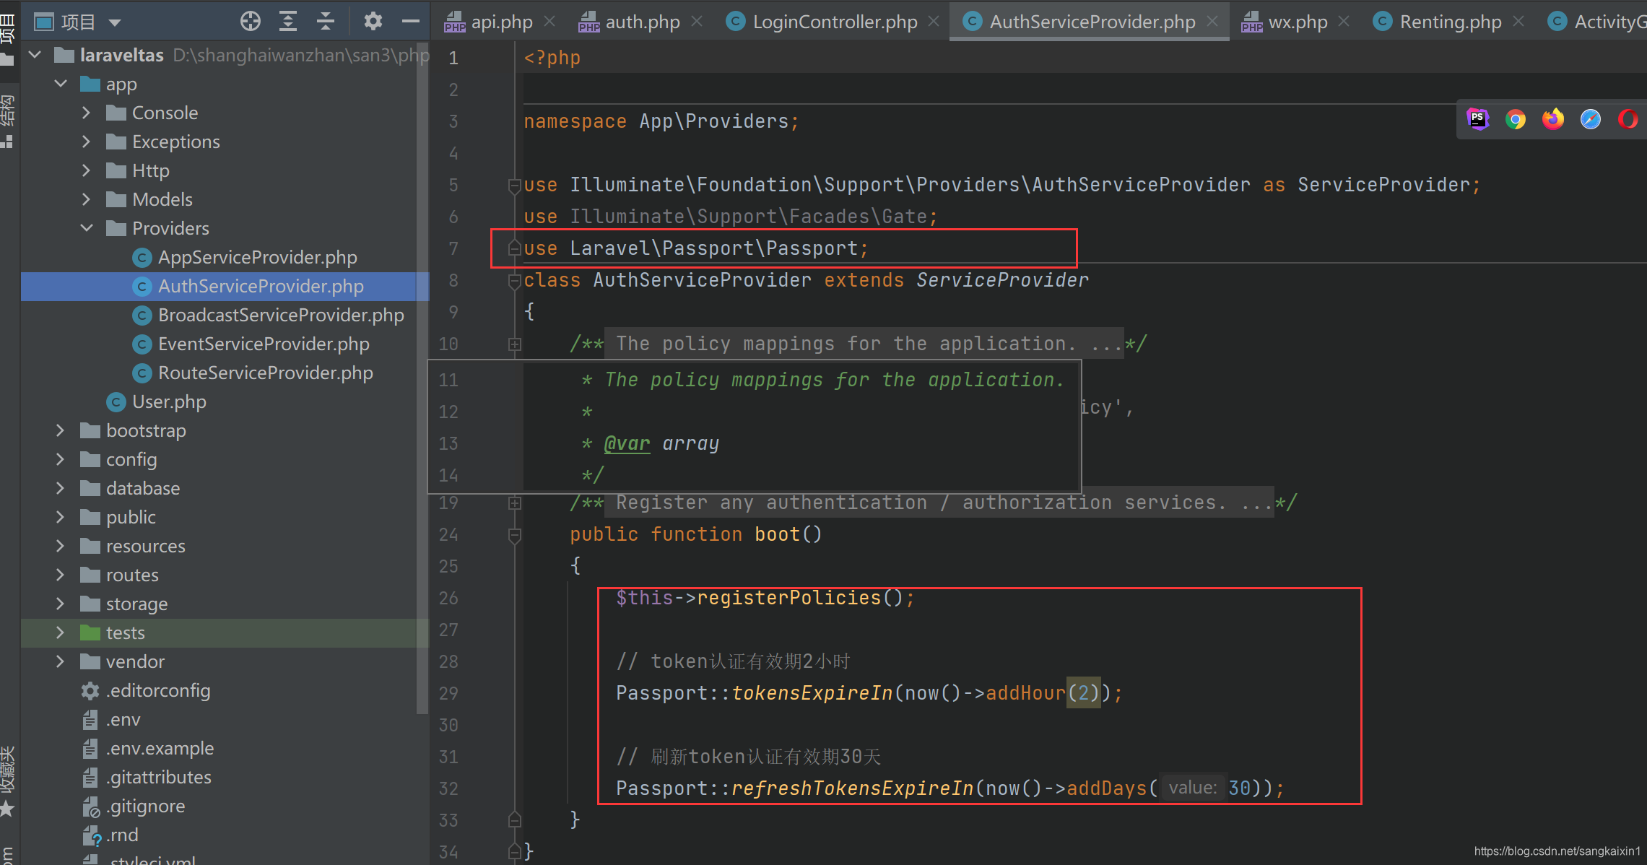Expand the vendor folder
The width and height of the screenshot is (1647, 865).
(61, 661)
